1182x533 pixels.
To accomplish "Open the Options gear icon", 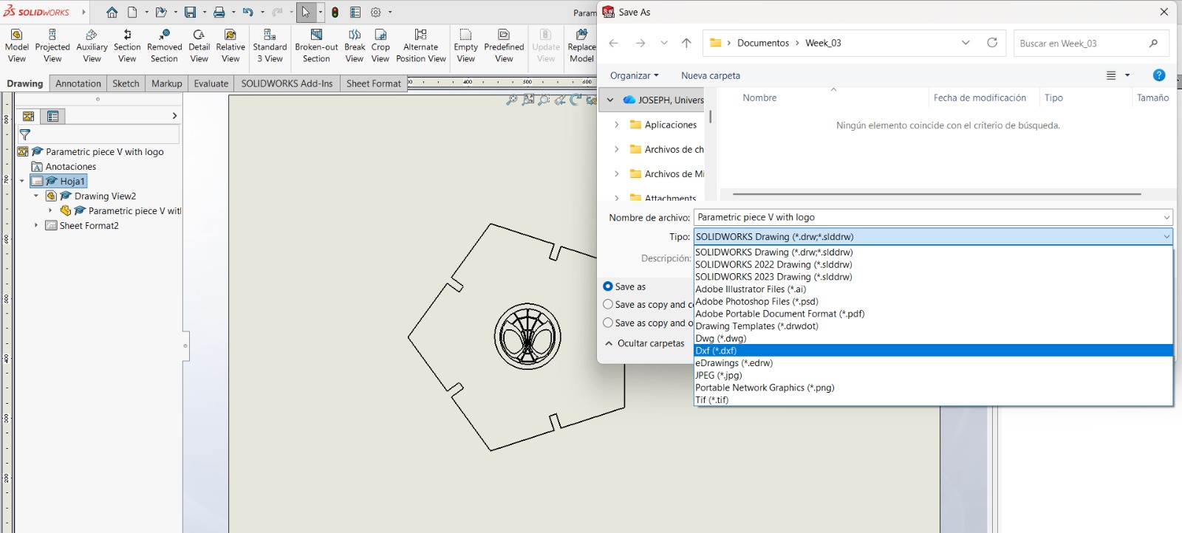I will pyautogui.click(x=376, y=13).
